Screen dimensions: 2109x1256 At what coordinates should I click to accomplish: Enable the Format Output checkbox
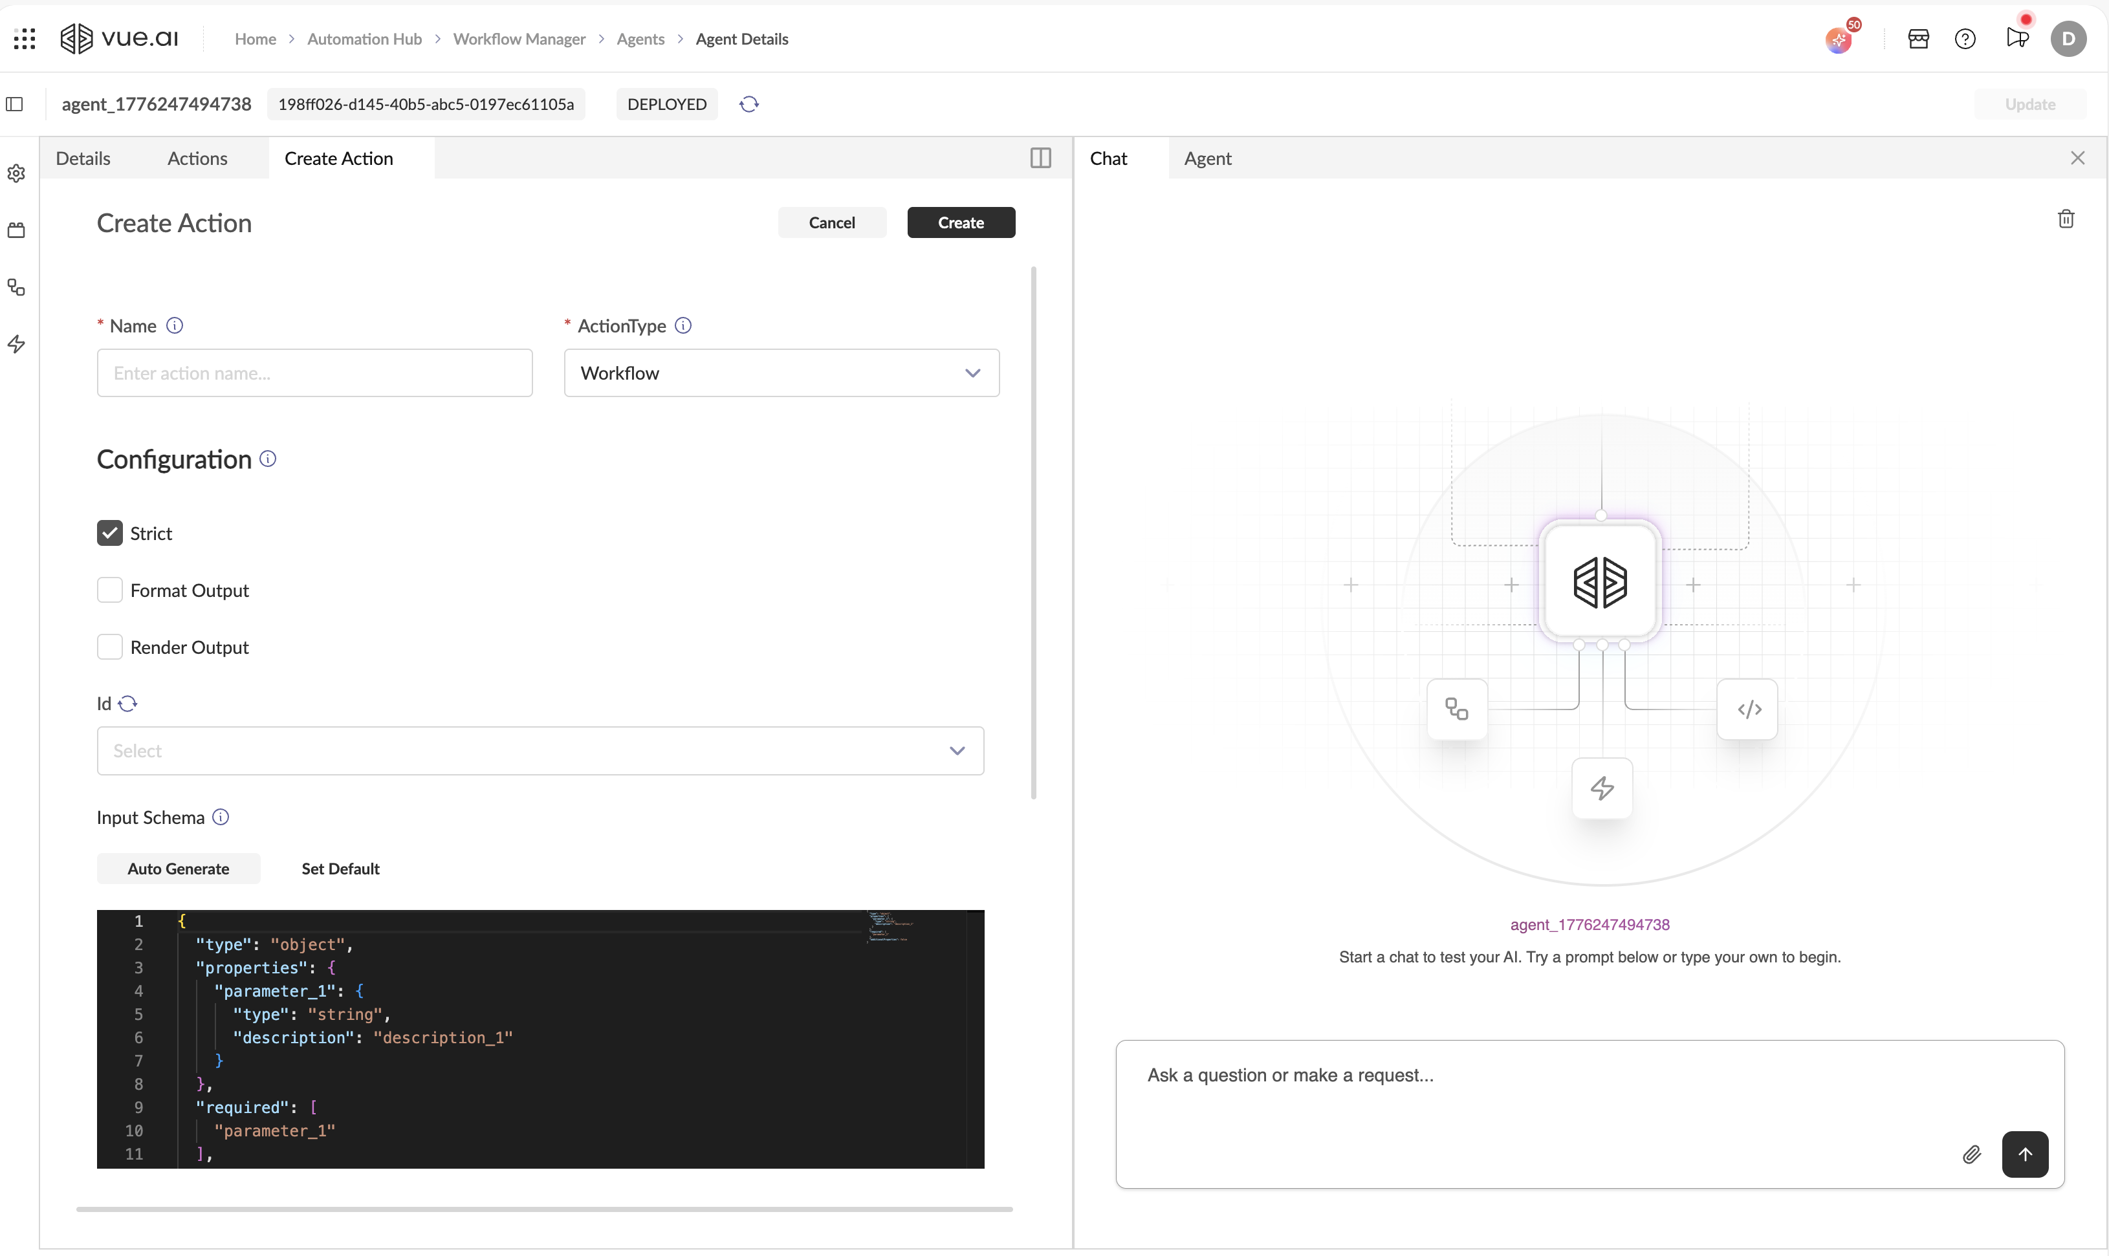pyautogui.click(x=109, y=590)
